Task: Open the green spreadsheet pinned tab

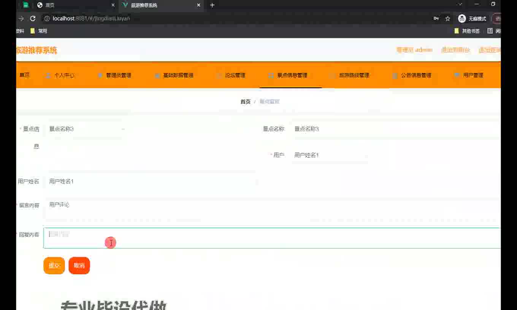Action: [25, 5]
